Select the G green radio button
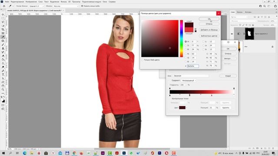Screen dimensions: 278x156 click(x=185, y=58)
